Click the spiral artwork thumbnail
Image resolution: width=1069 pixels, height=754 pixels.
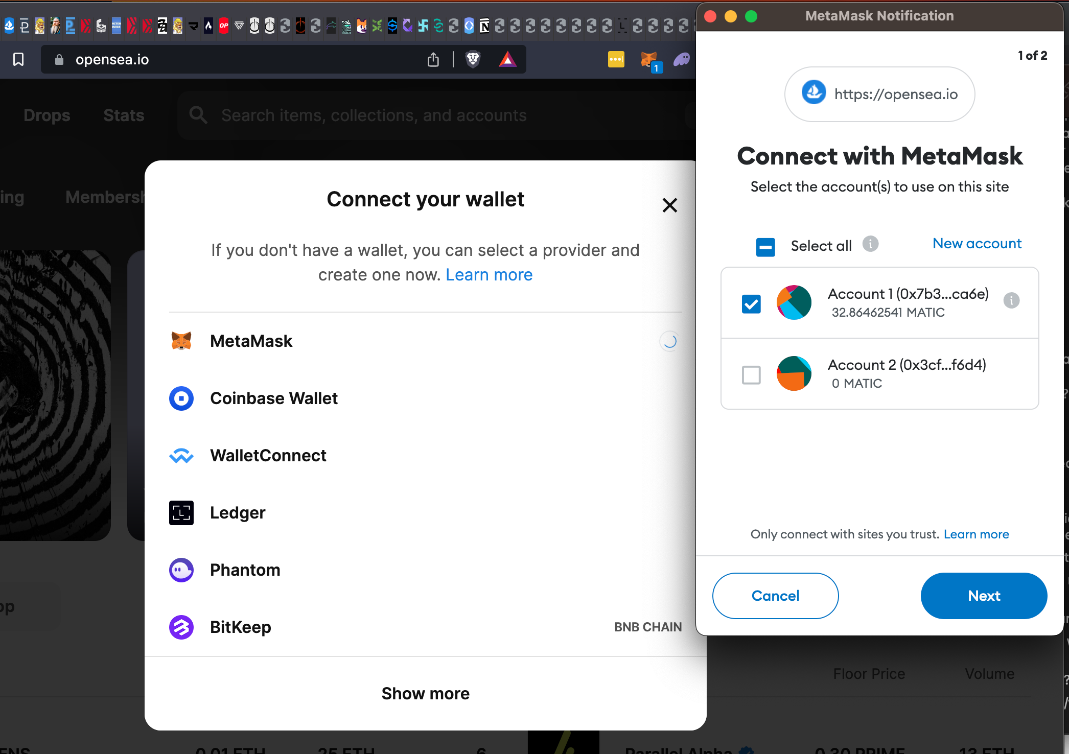point(55,395)
